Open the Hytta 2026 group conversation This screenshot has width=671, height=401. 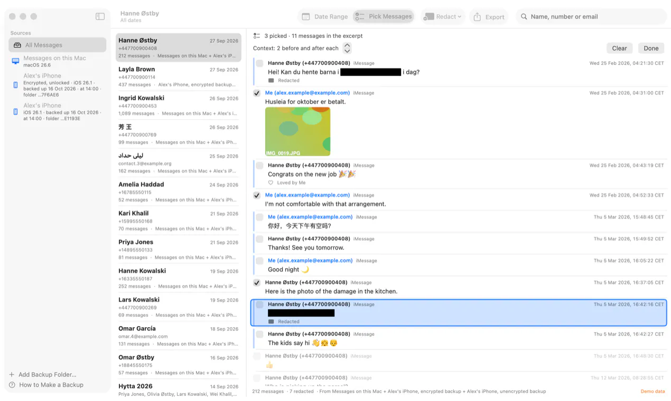pos(178,389)
